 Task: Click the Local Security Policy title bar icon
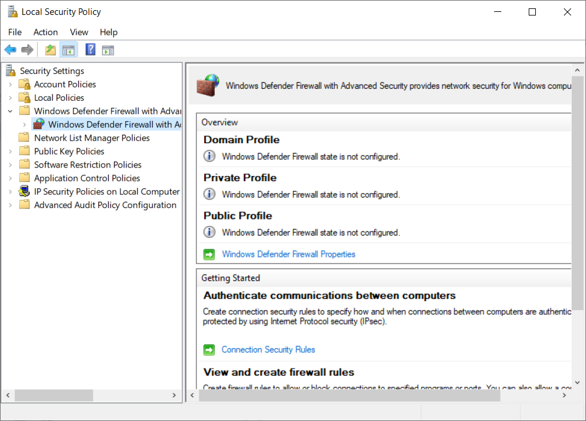click(x=13, y=11)
